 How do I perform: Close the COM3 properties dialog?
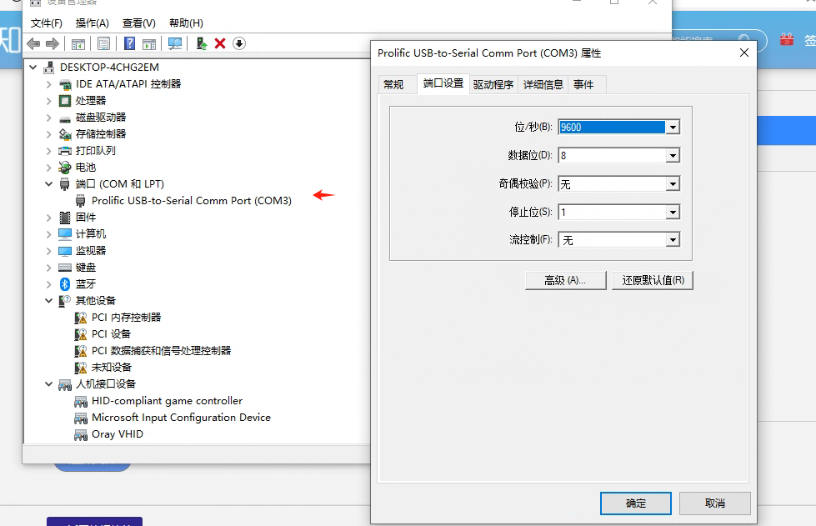pos(744,53)
